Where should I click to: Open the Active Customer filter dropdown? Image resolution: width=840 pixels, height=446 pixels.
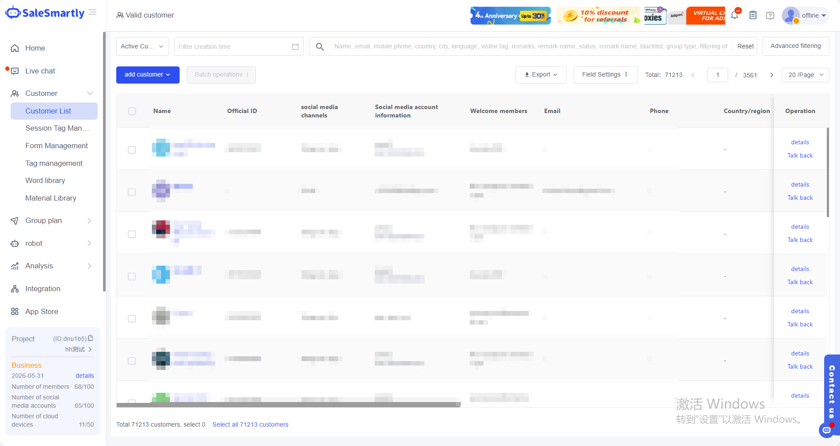point(142,47)
